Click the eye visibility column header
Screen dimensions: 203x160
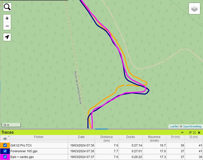coord(5,139)
